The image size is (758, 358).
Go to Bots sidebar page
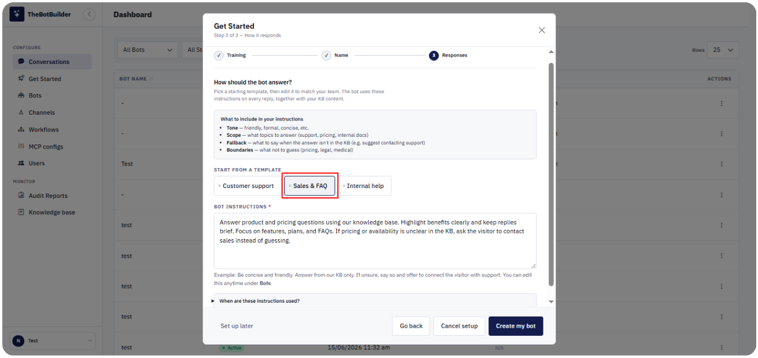click(52, 95)
